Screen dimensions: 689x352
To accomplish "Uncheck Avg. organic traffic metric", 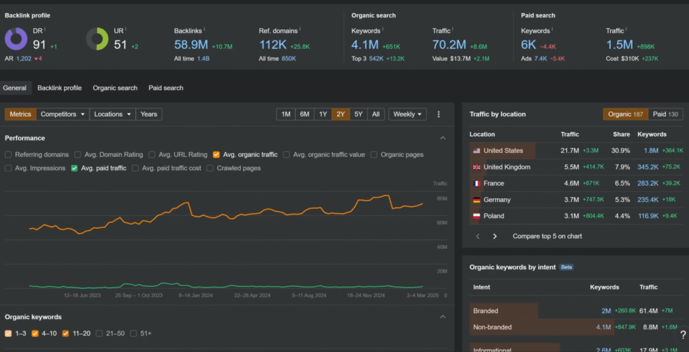I will click(216, 155).
